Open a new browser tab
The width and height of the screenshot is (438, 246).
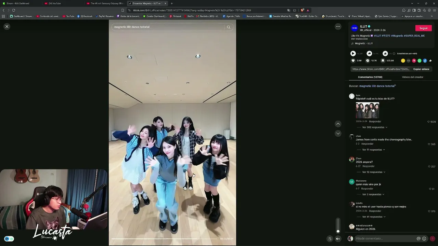172,3
